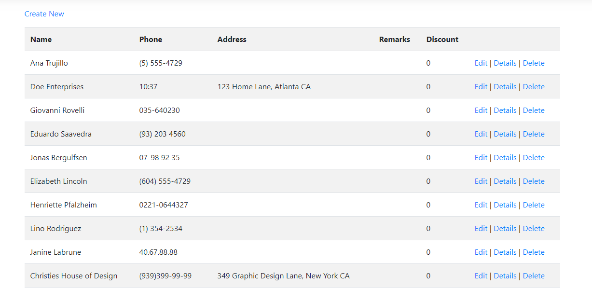Edit Eduardo Saavedra's customer record
The height and width of the screenshot is (289, 592).
(x=481, y=134)
